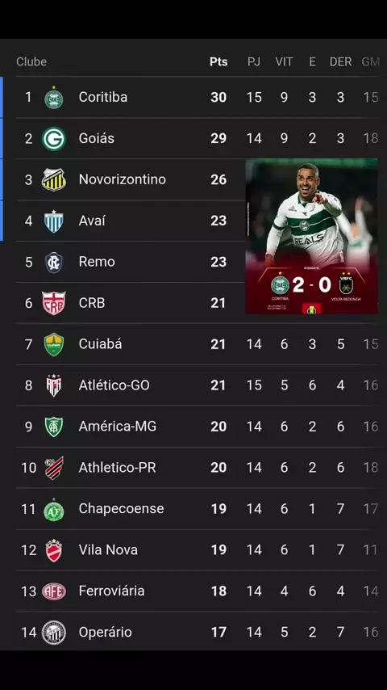387x690 pixels.
Task: Open the Coritiba 2-0 match result thumbnail
Action: pyautogui.click(x=311, y=236)
